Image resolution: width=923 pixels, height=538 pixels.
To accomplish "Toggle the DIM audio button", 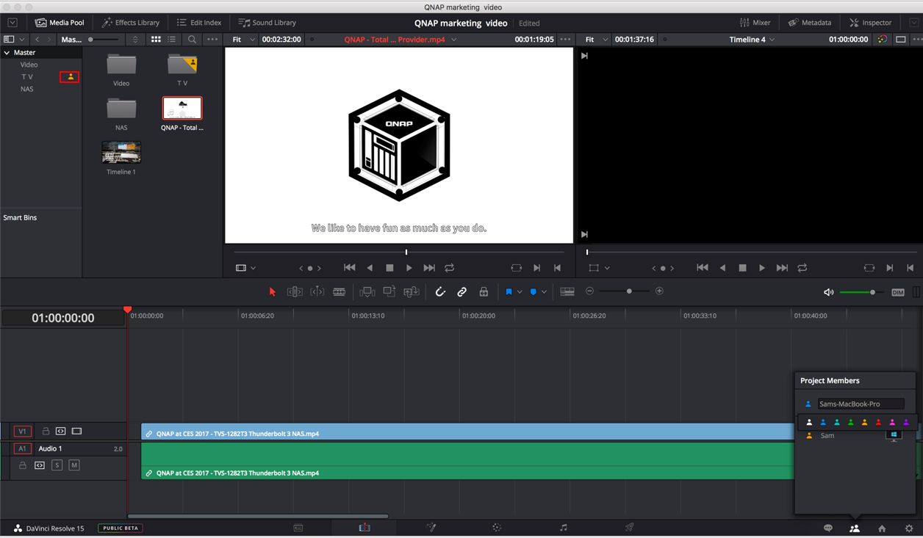I will point(898,292).
